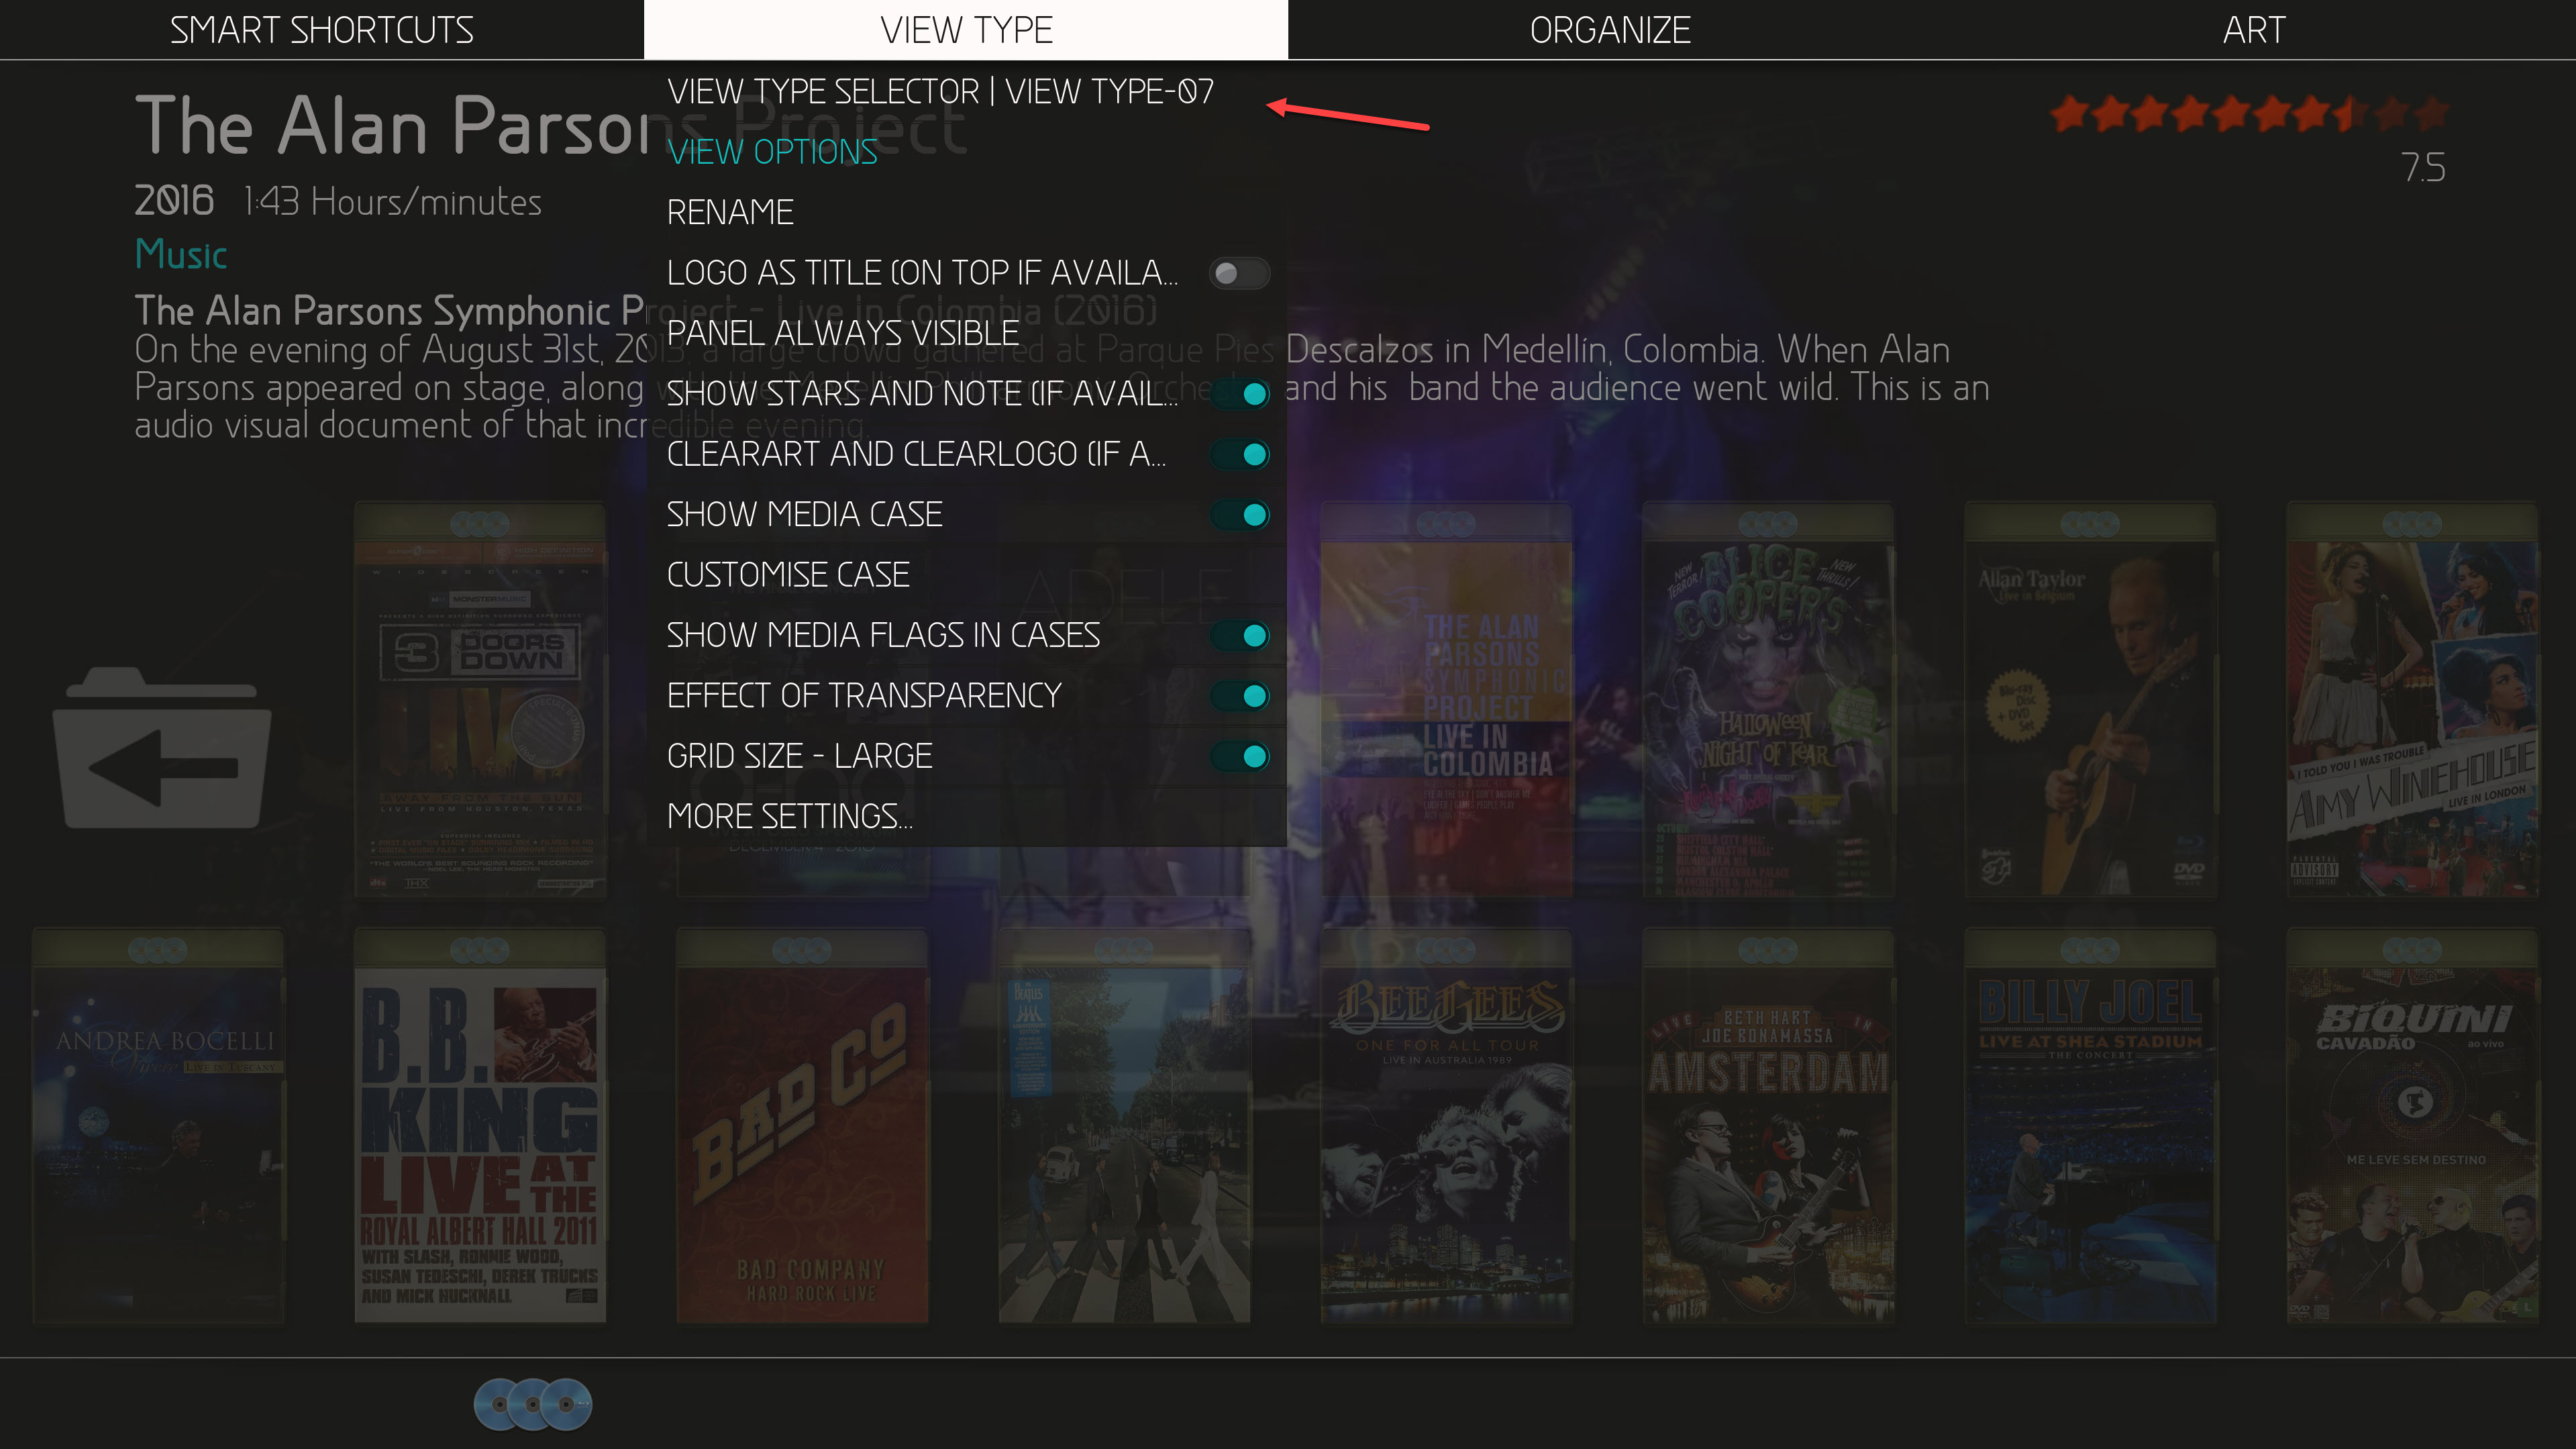Toggle Grid Size - Large switch

point(1239,756)
